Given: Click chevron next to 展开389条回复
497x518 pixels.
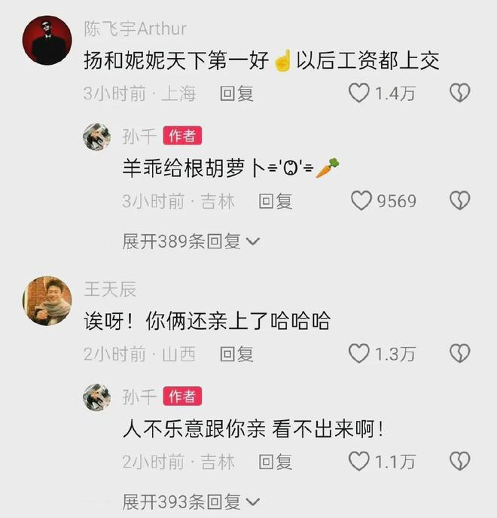Looking at the screenshot, I should 253,242.
